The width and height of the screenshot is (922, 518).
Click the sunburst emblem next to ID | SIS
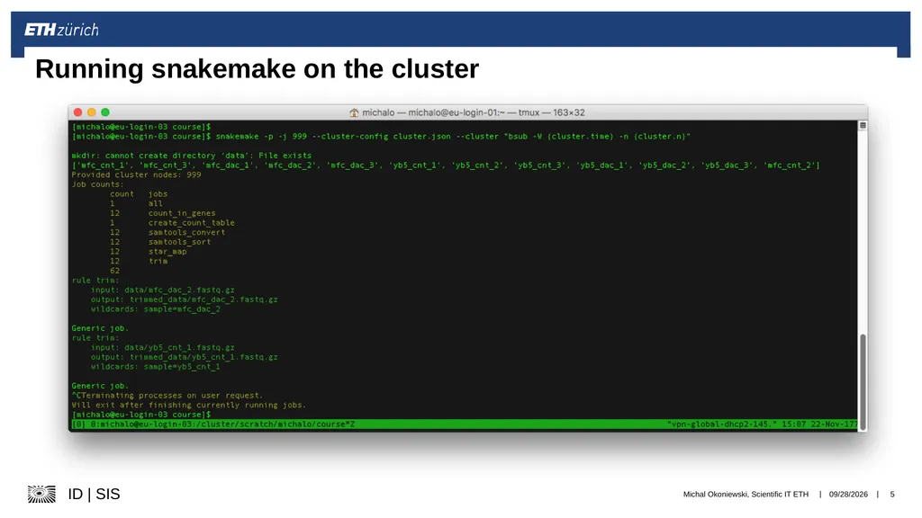[41, 495]
